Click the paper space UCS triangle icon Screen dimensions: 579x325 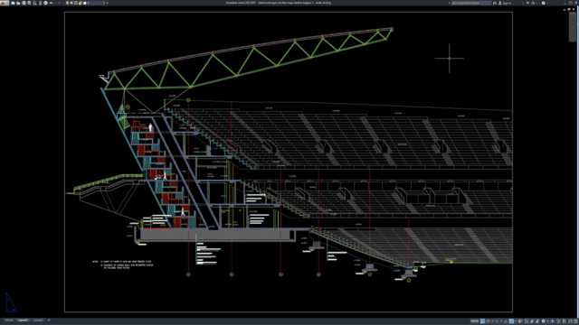tap(10, 303)
